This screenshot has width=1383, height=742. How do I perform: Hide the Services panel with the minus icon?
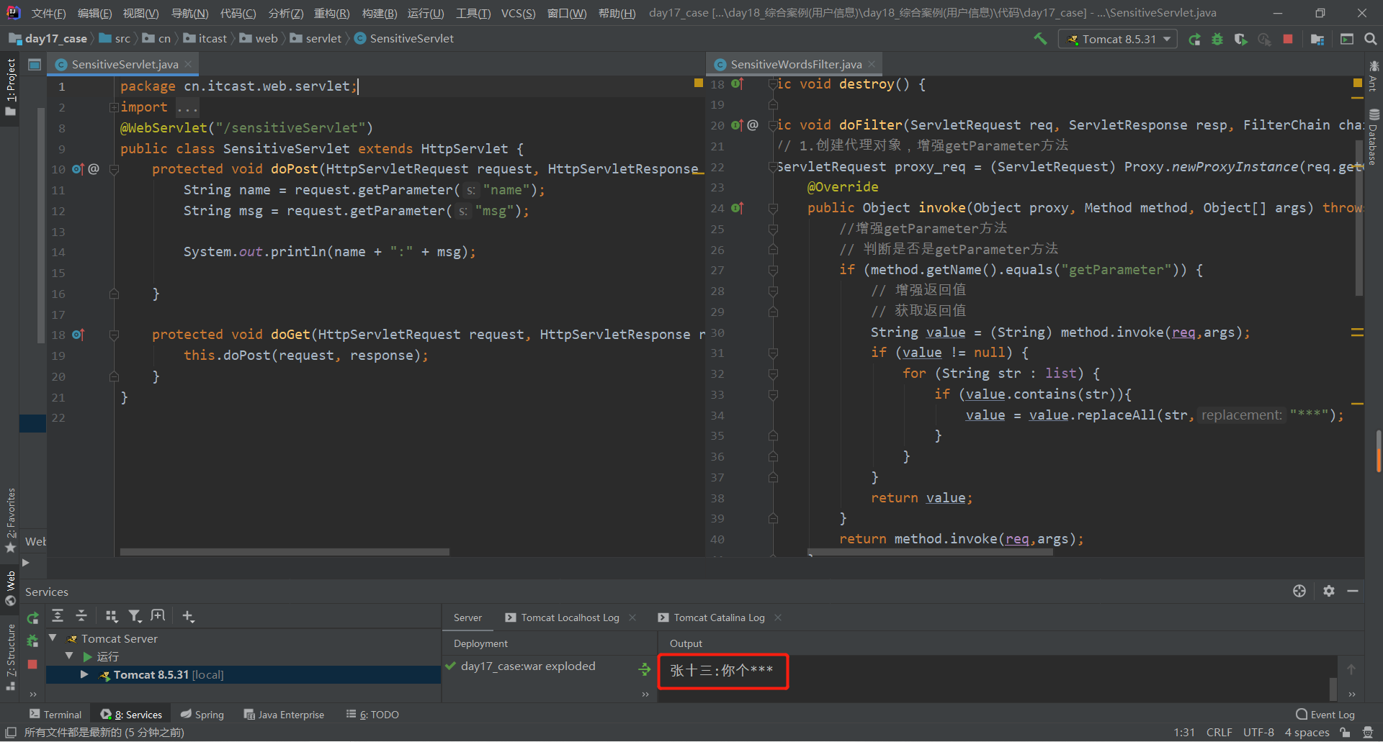(1353, 591)
